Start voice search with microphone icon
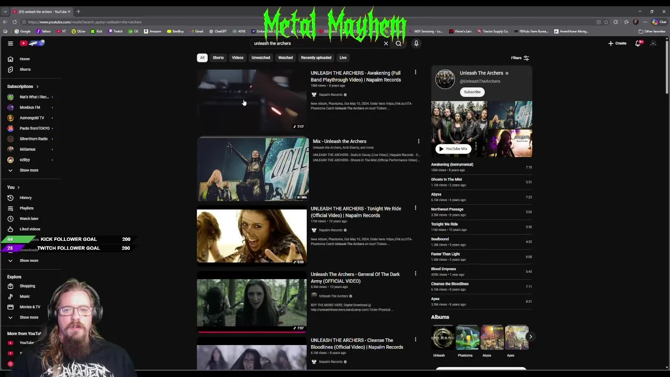Viewport: 670px width, 377px height. 416,43
